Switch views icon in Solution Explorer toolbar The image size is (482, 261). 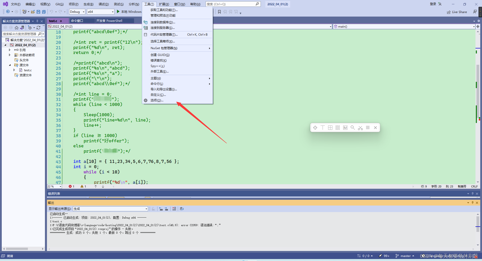coord(22,28)
